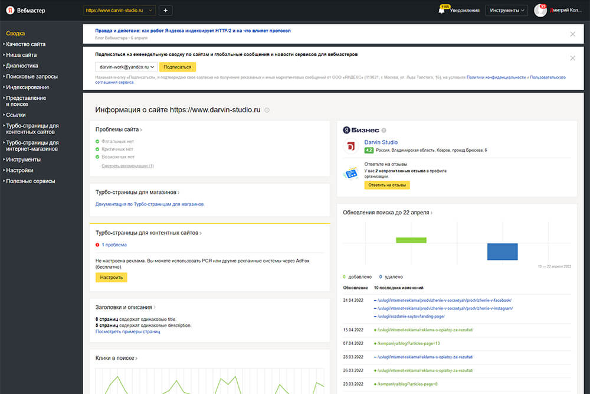This screenshot has height=394, width=590.
Task: Open Инструменты in sidebar
Action: pyautogui.click(x=23, y=159)
